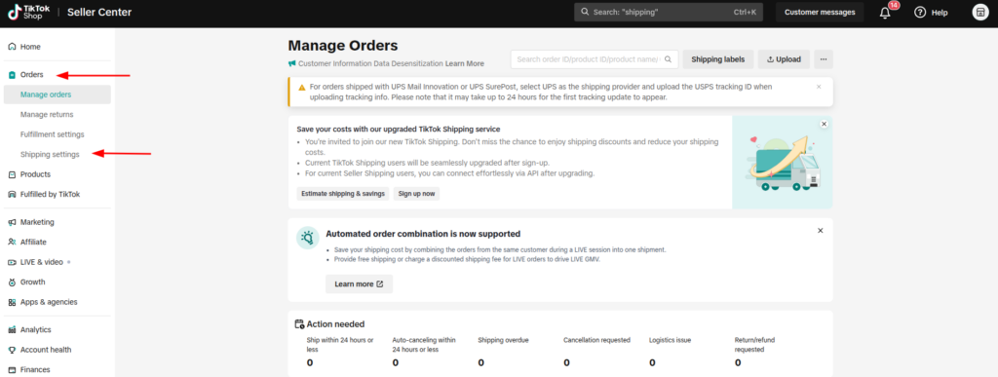Click the Return/refund requested count
Viewport: 998px width, 377px height.
(738, 362)
